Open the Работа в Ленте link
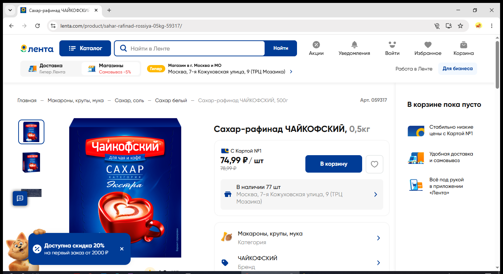The height and width of the screenshot is (274, 503). [414, 69]
